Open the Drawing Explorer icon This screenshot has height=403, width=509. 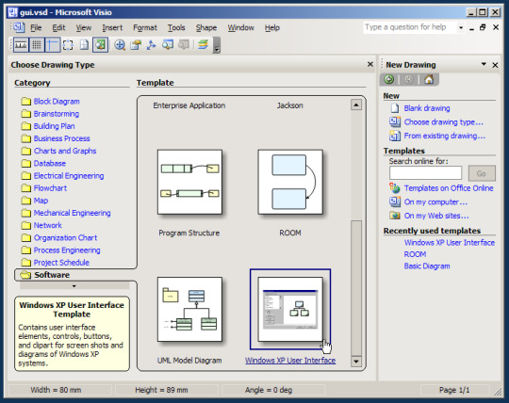(151, 45)
